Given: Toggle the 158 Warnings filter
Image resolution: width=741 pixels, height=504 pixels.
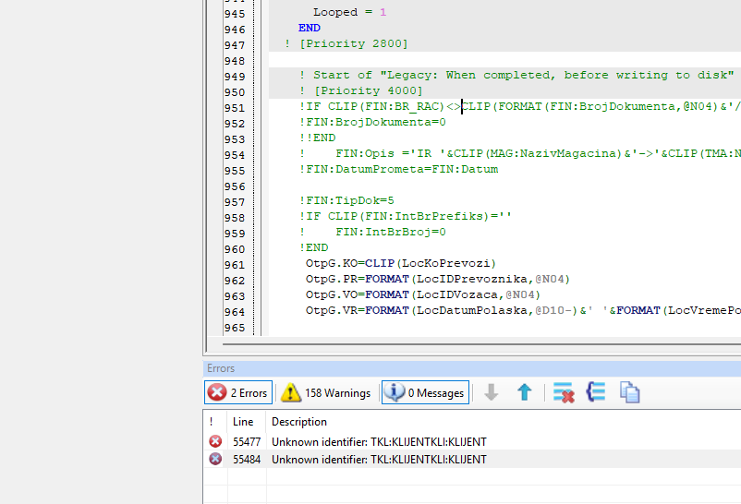Looking at the screenshot, I should point(326,392).
